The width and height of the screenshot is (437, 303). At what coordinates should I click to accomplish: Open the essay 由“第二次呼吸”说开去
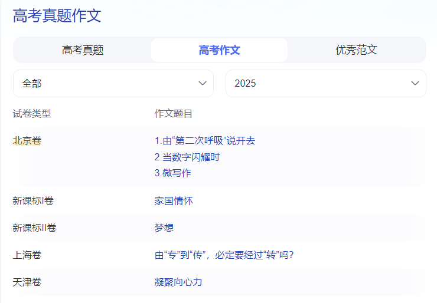[x=204, y=141]
